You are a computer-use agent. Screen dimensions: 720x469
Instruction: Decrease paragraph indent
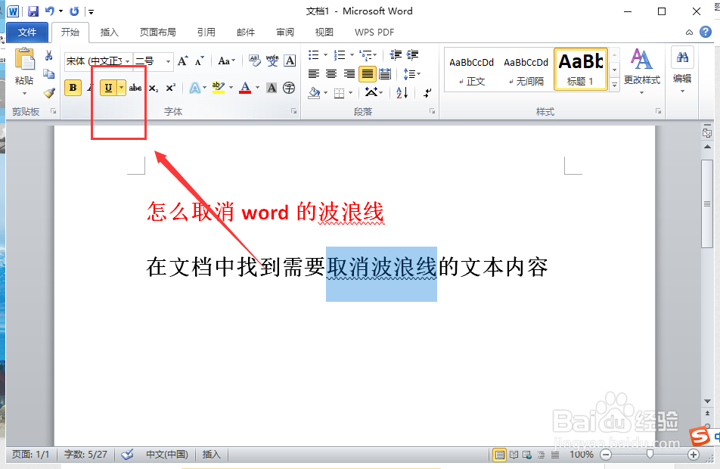396,55
